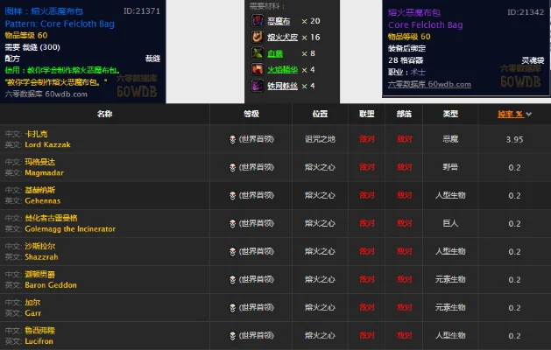Click the 名称 column header
551x350 pixels.
pos(105,114)
